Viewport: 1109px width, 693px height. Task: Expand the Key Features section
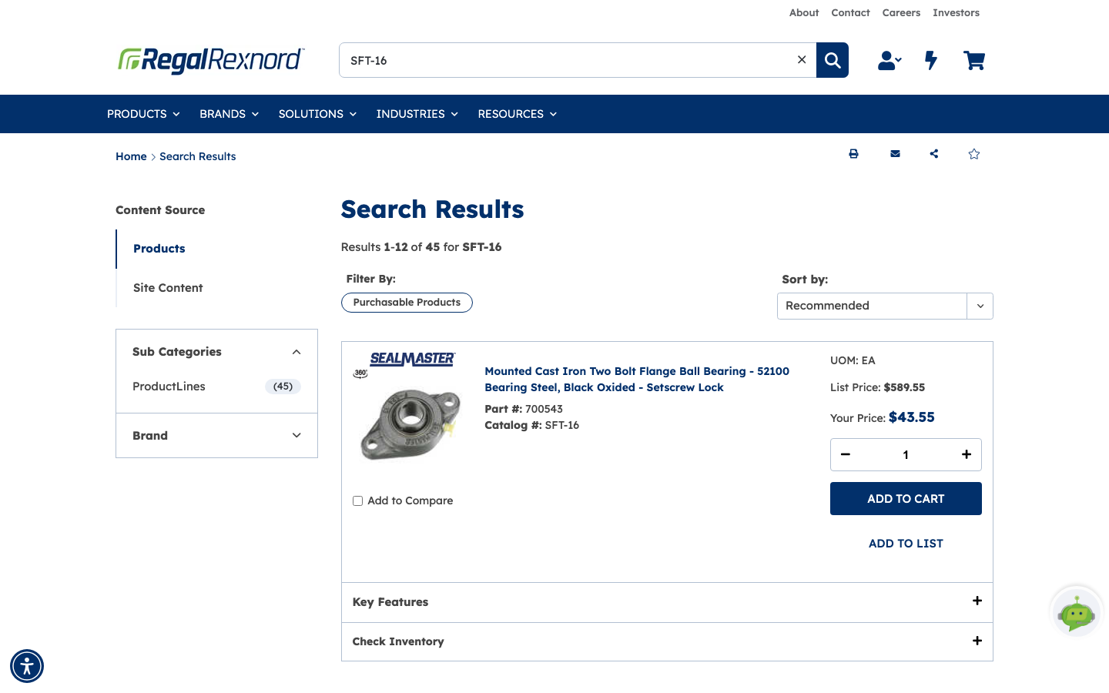(667, 602)
